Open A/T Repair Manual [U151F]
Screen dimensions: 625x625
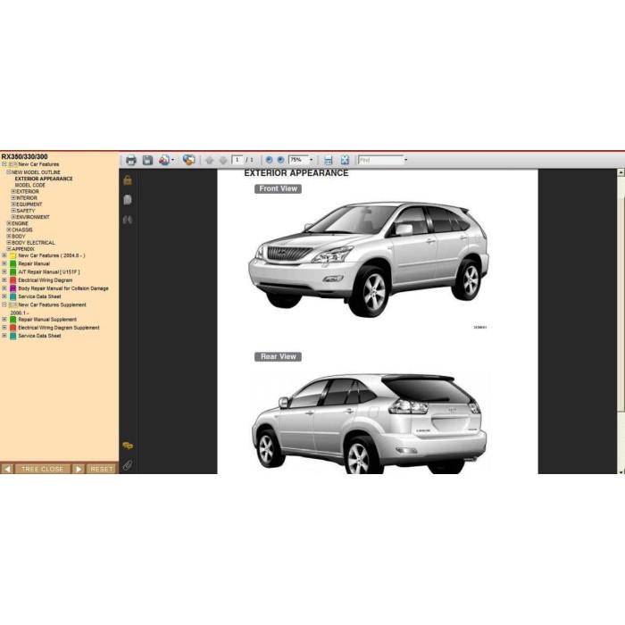click(x=49, y=271)
